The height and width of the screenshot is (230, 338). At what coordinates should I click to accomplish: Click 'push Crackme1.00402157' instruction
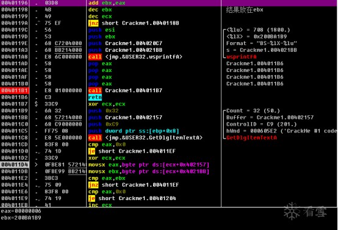125,118
